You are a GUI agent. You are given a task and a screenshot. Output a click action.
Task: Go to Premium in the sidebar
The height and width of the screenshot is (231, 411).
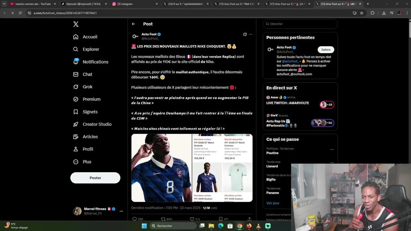[x=87, y=99]
